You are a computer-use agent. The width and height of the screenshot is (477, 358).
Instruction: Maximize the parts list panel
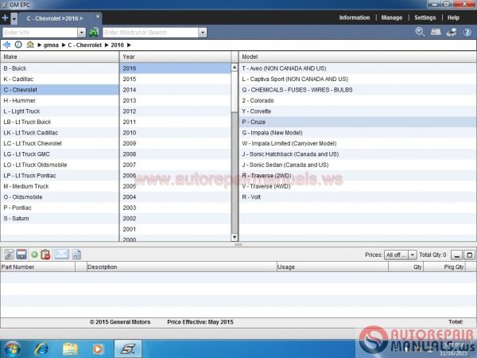click(469, 255)
